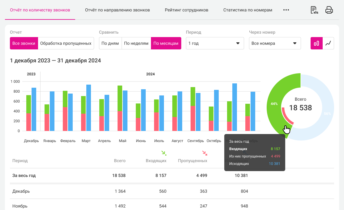
Task: Open the 'Период' dropdown showing 1 год
Action: pos(215,43)
